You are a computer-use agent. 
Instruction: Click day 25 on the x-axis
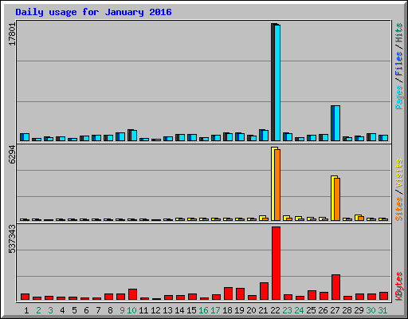pos(311,310)
